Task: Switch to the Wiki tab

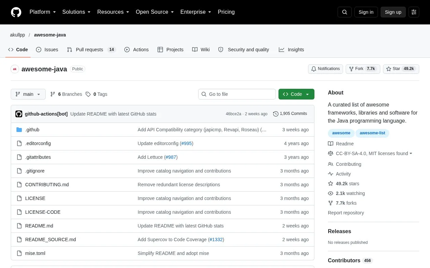Action: [201, 50]
